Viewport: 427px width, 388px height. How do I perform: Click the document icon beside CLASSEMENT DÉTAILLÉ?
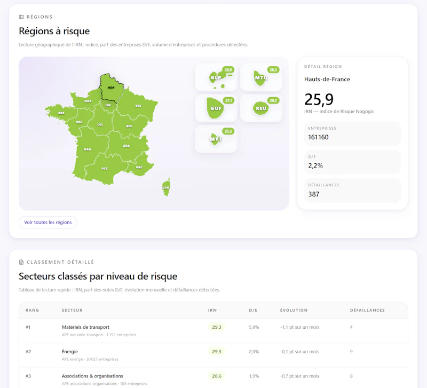(x=21, y=262)
